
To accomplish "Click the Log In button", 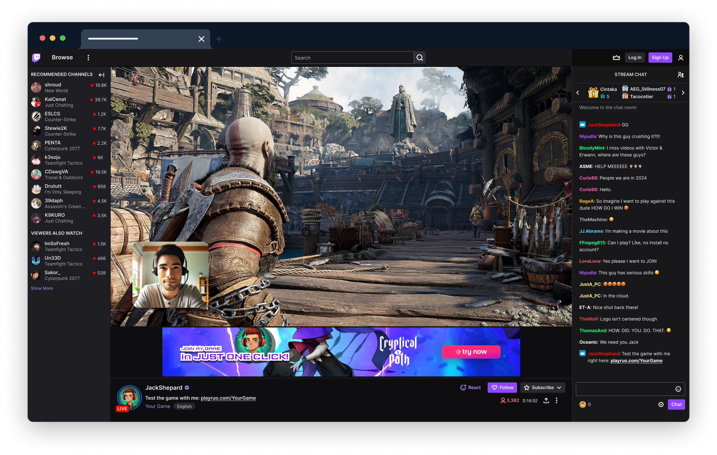I will (635, 58).
